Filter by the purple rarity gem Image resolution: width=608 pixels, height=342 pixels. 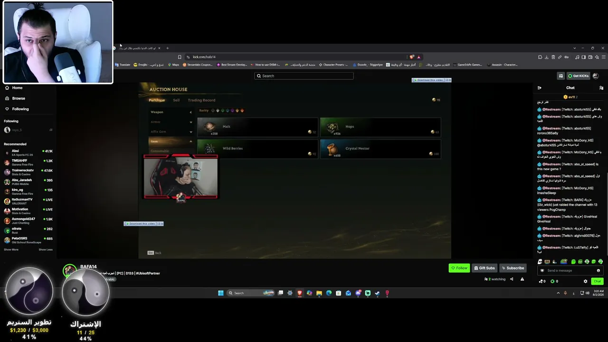click(x=232, y=111)
